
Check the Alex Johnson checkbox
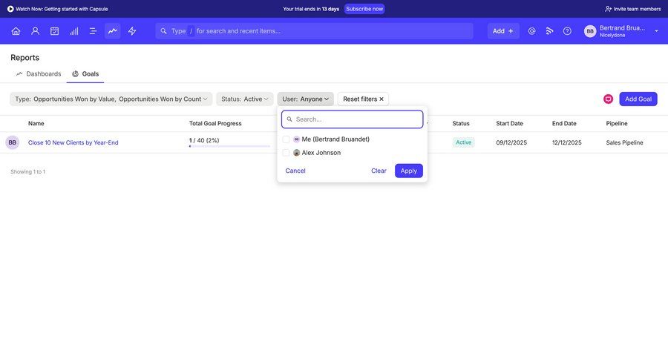pos(286,153)
